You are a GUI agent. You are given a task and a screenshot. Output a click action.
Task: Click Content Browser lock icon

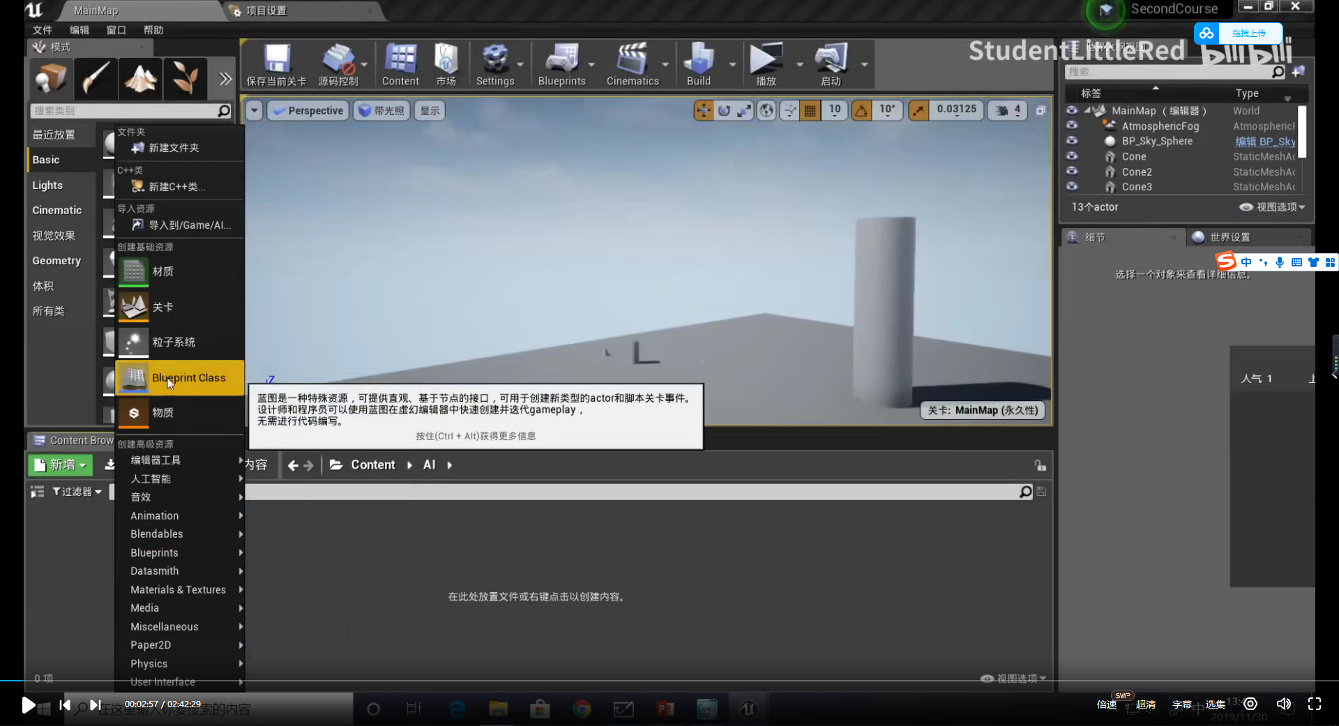point(1040,465)
